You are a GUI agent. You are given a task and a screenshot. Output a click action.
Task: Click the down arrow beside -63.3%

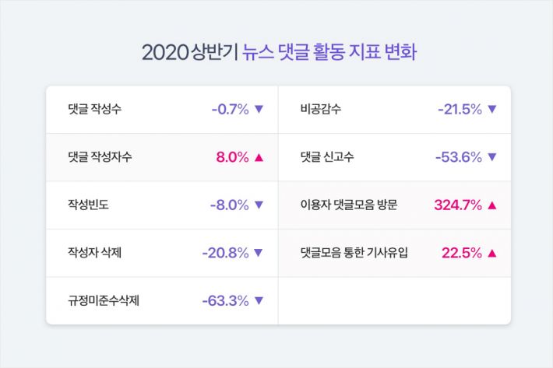pyautogui.click(x=259, y=300)
